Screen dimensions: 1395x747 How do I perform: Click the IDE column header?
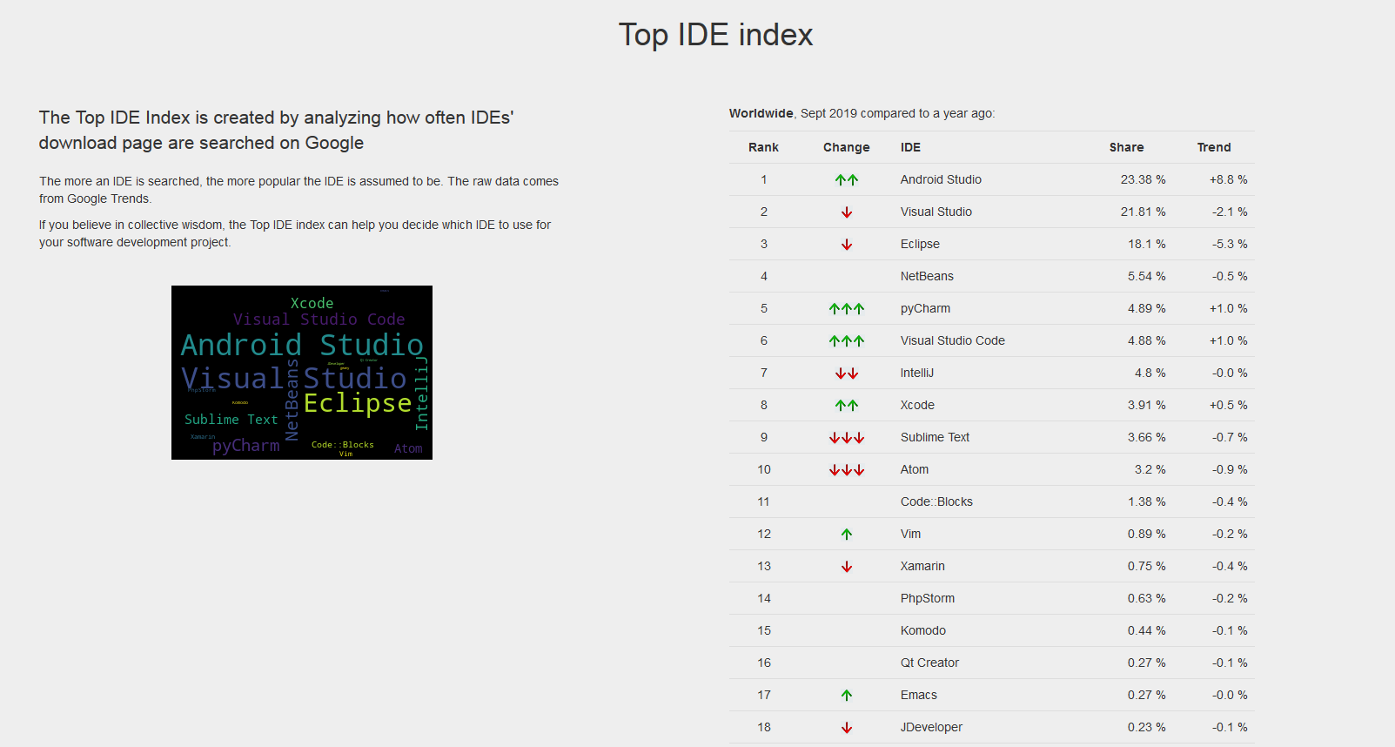(x=910, y=147)
